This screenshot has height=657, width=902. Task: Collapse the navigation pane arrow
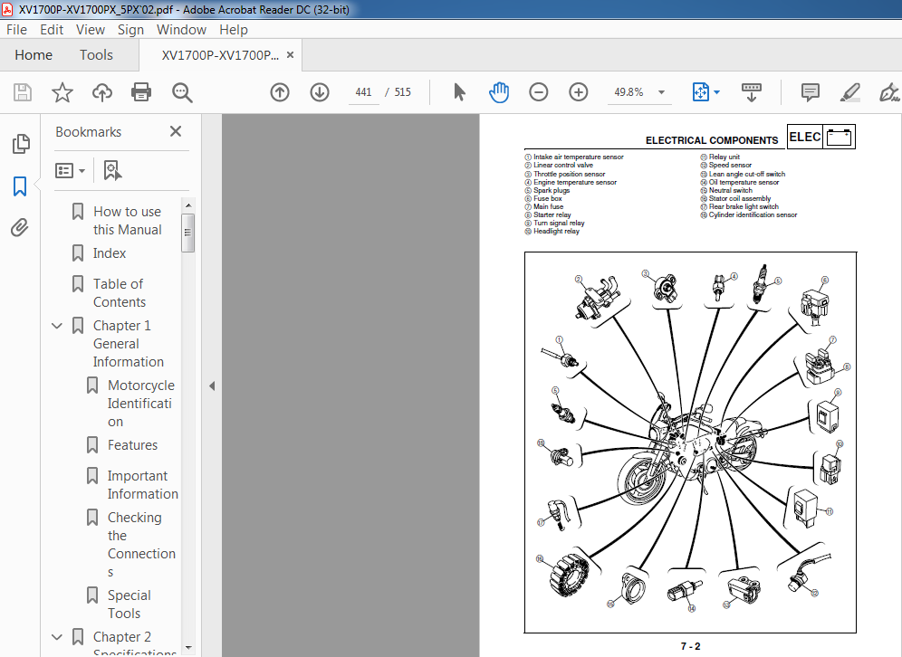[212, 386]
